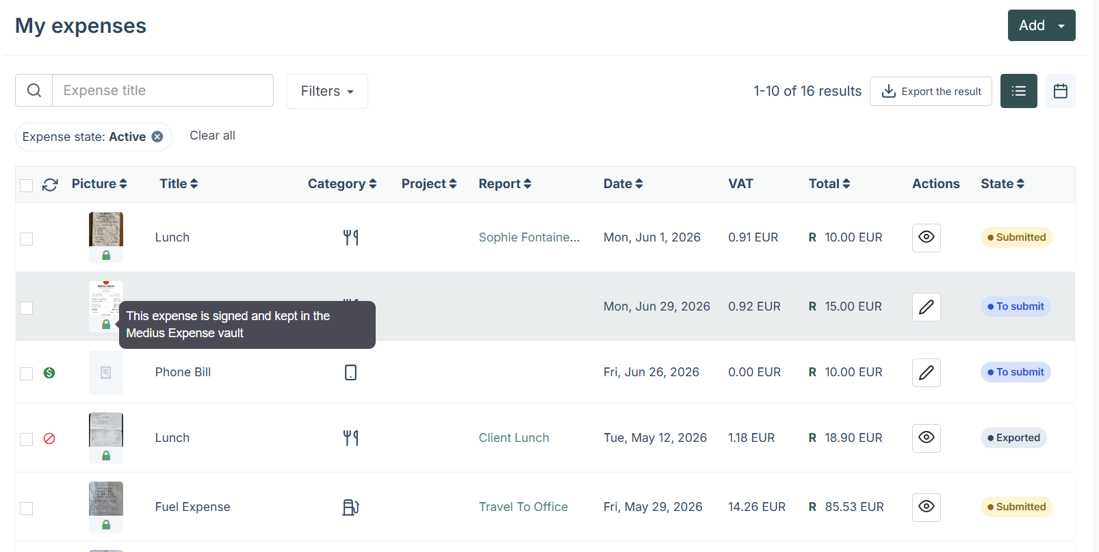Click the fork and knife category icon for Jun 1 Lunch
1099x552 pixels.
(351, 237)
